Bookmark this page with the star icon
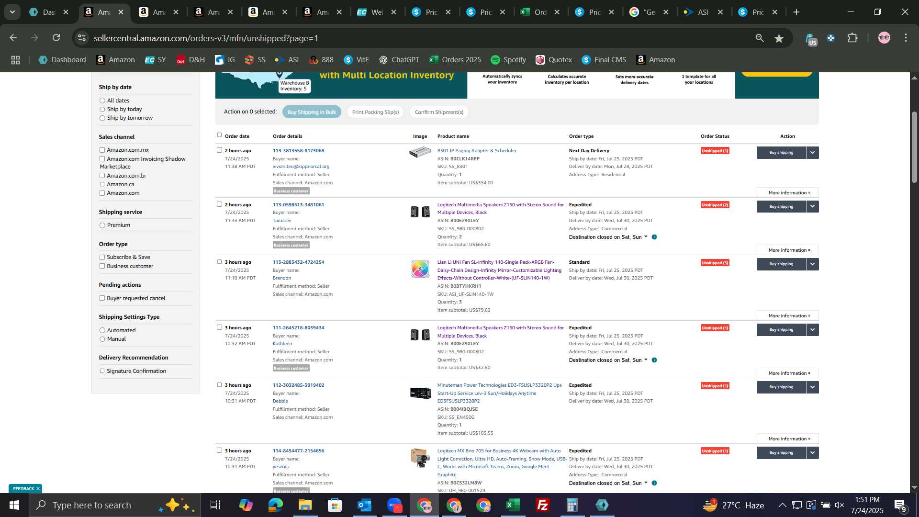 coord(779,38)
